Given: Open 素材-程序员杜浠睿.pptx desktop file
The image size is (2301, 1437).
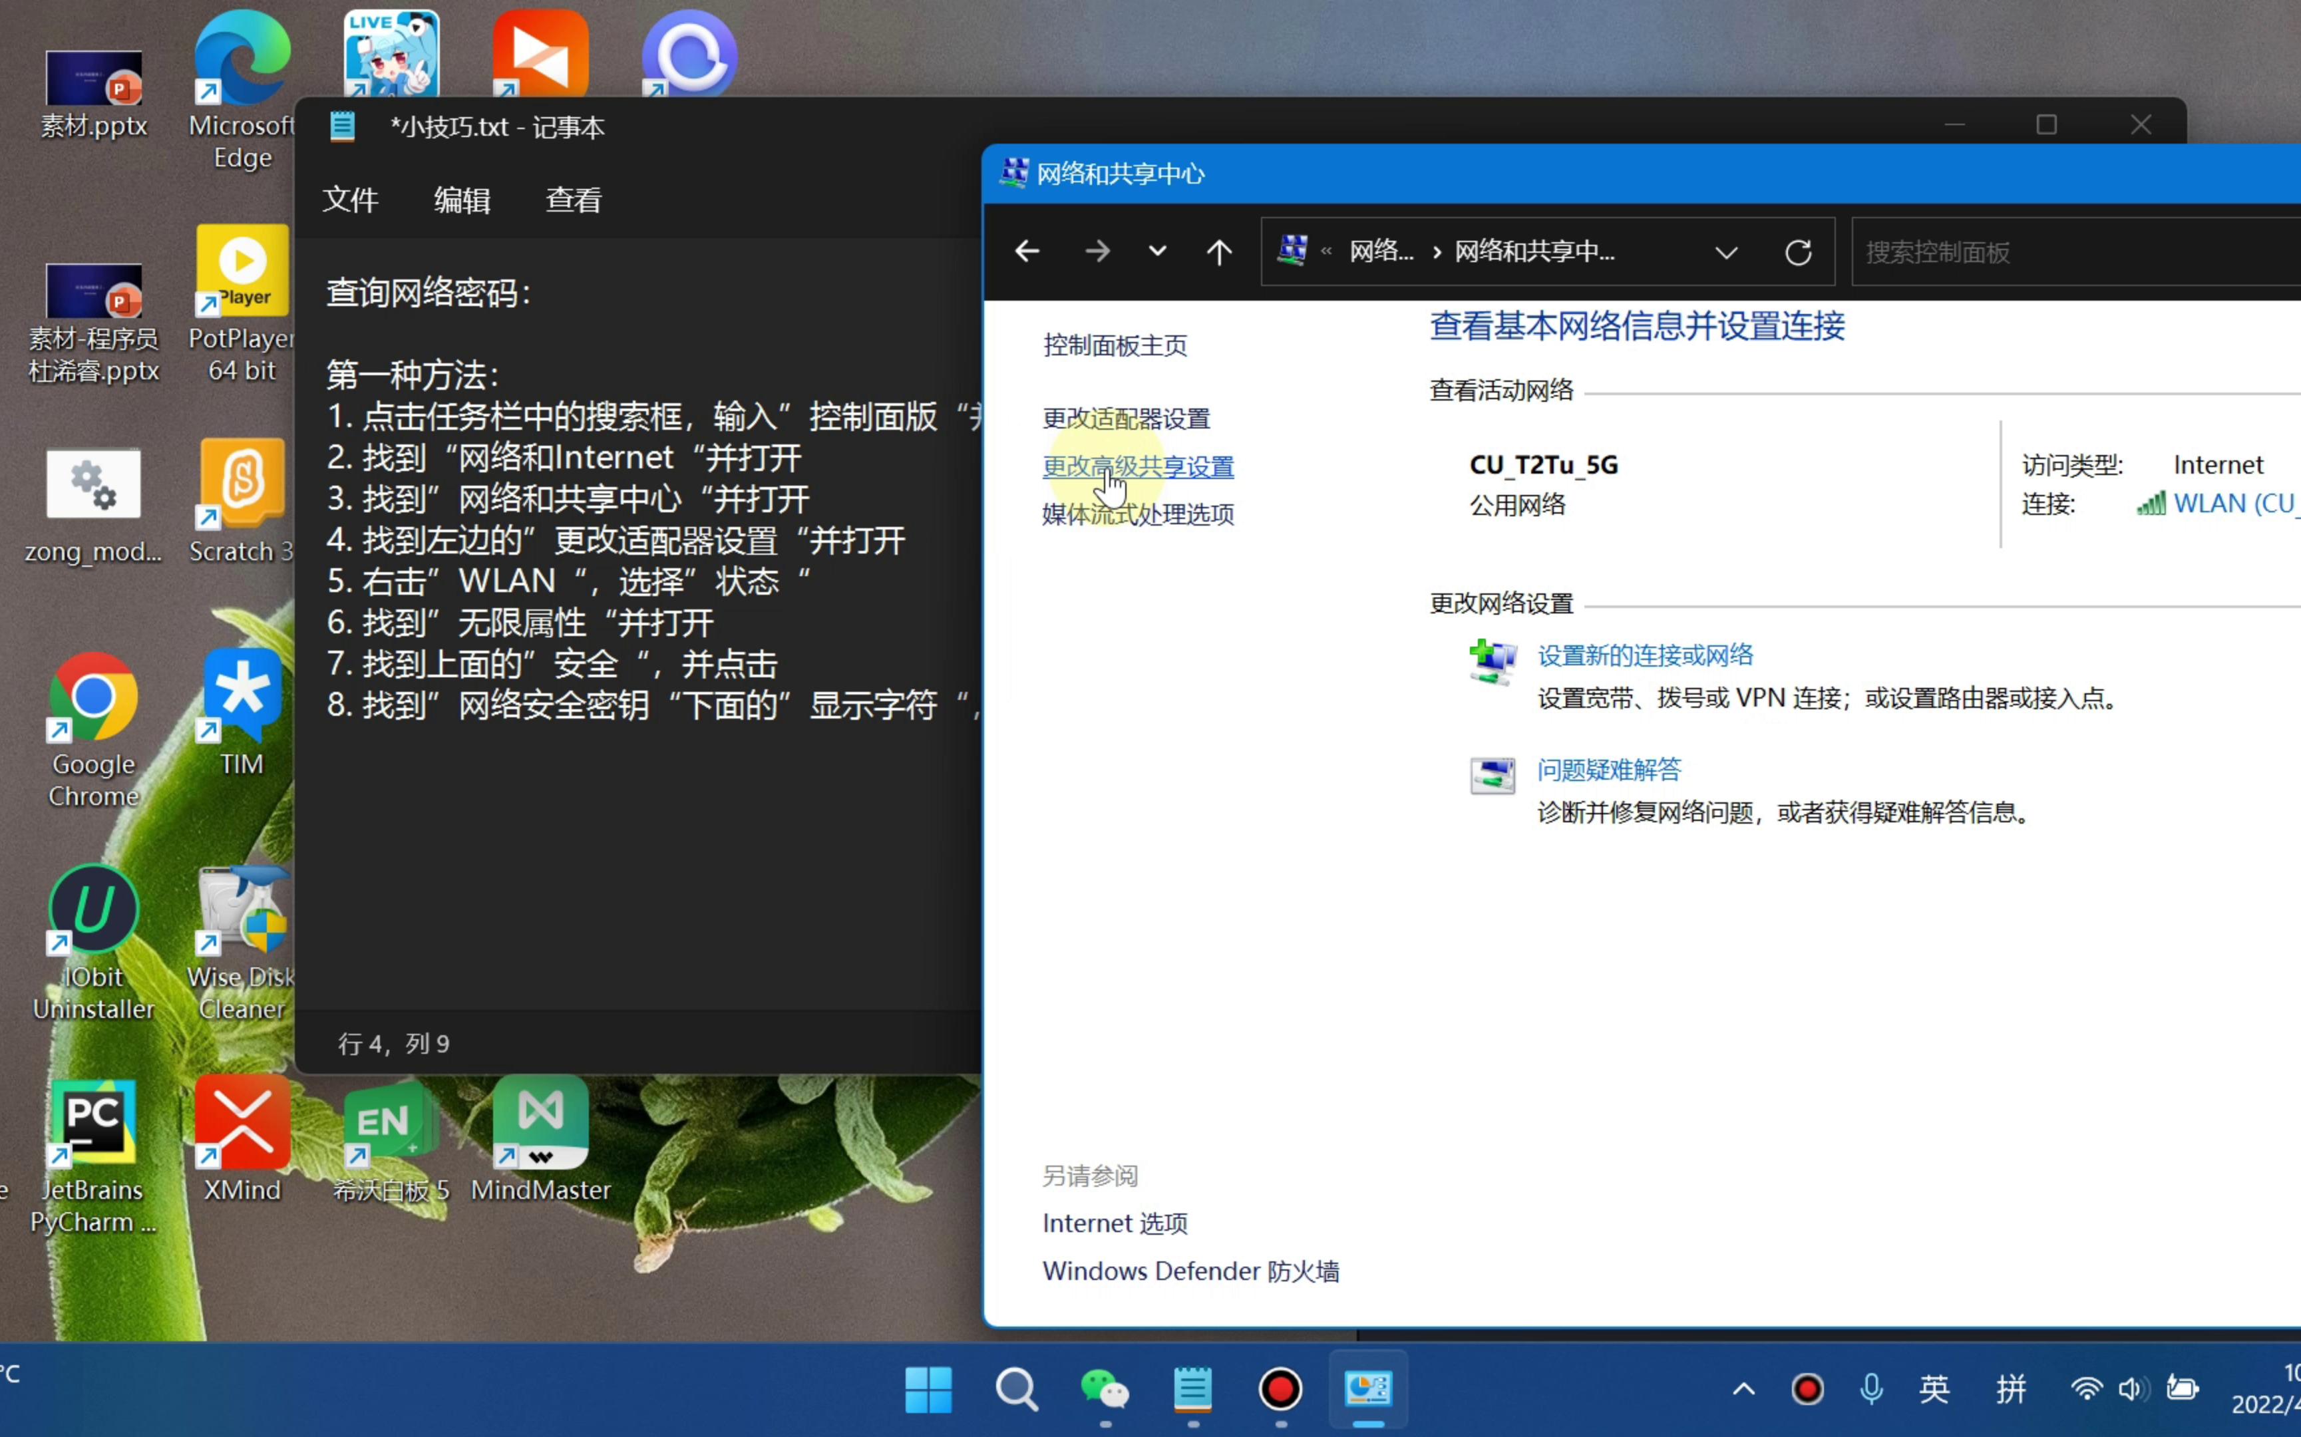Looking at the screenshot, I should (93, 322).
